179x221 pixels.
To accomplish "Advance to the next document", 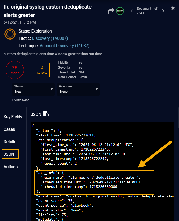I will [x=163, y=11].
